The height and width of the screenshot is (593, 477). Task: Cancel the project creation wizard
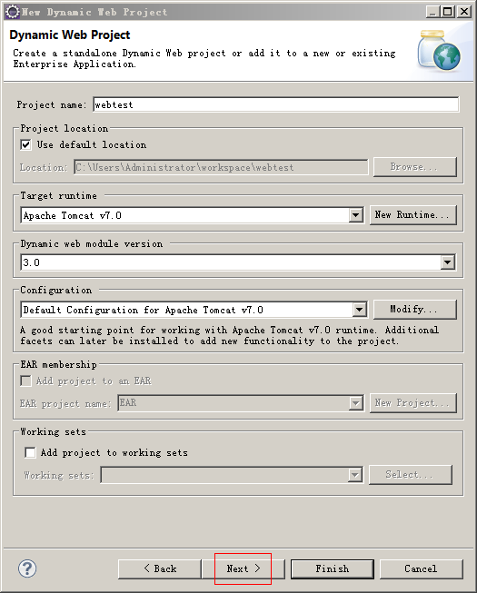point(421,568)
